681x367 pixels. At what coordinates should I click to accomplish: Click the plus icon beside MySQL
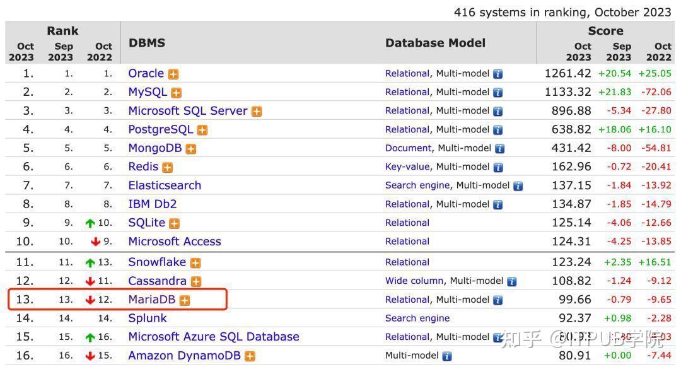[x=177, y=93]
